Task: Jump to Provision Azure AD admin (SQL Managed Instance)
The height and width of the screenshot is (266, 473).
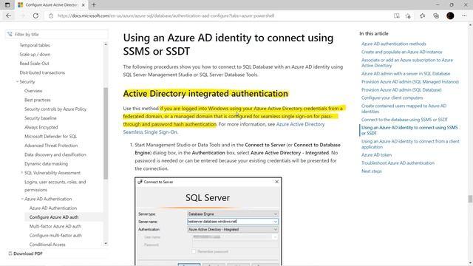Action: click(x=410, y=82)
